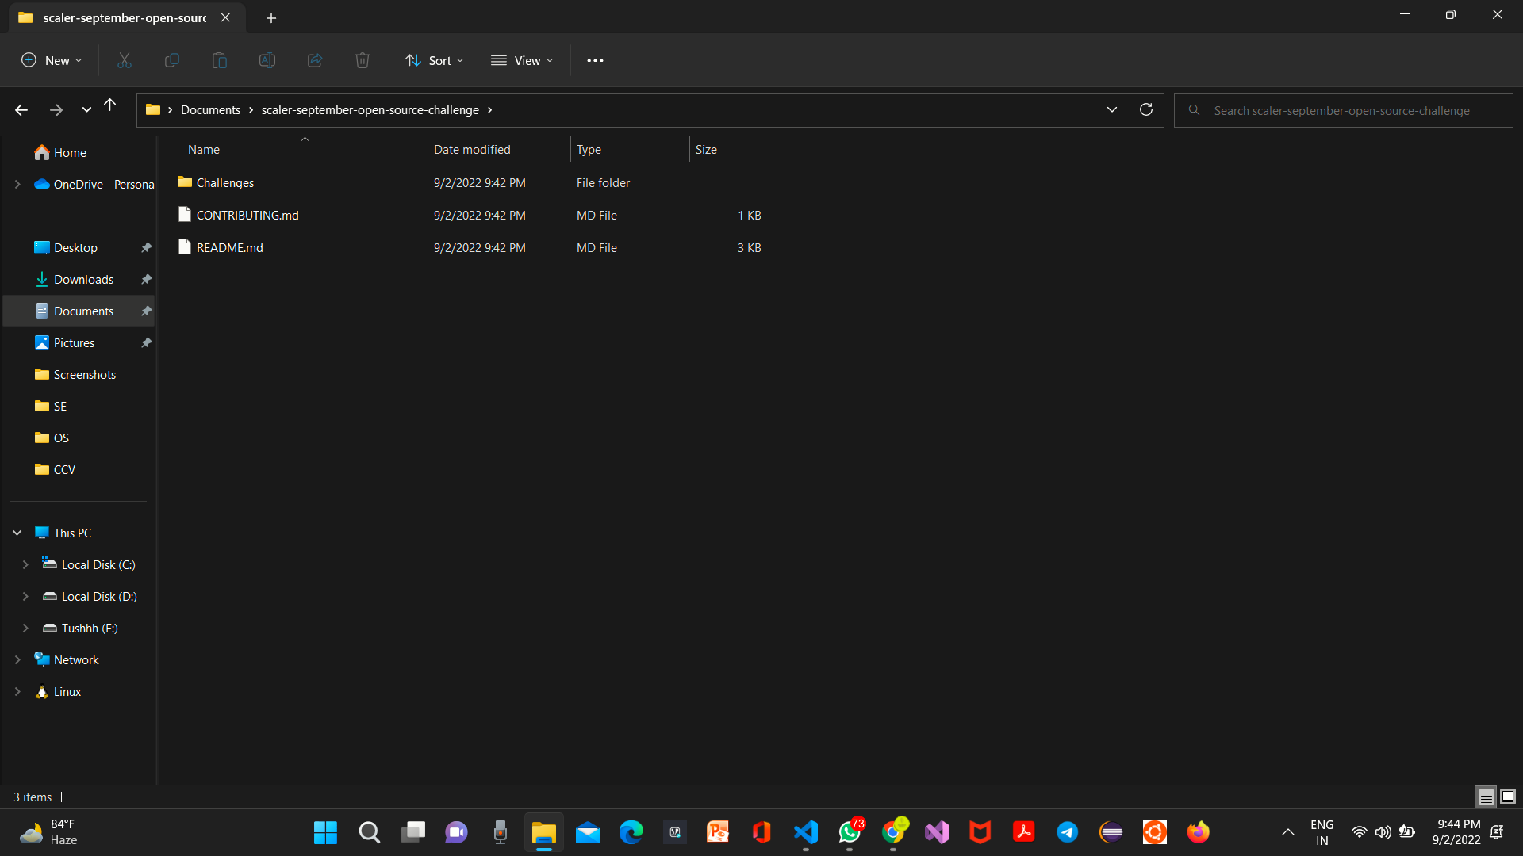Click the Rename icon in toolbar

[267, 60]
